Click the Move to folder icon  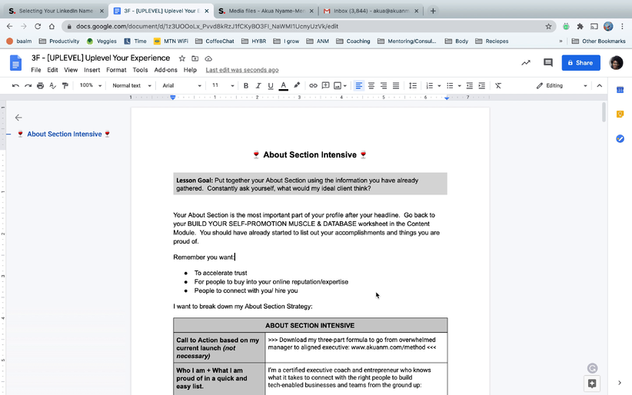195,58
